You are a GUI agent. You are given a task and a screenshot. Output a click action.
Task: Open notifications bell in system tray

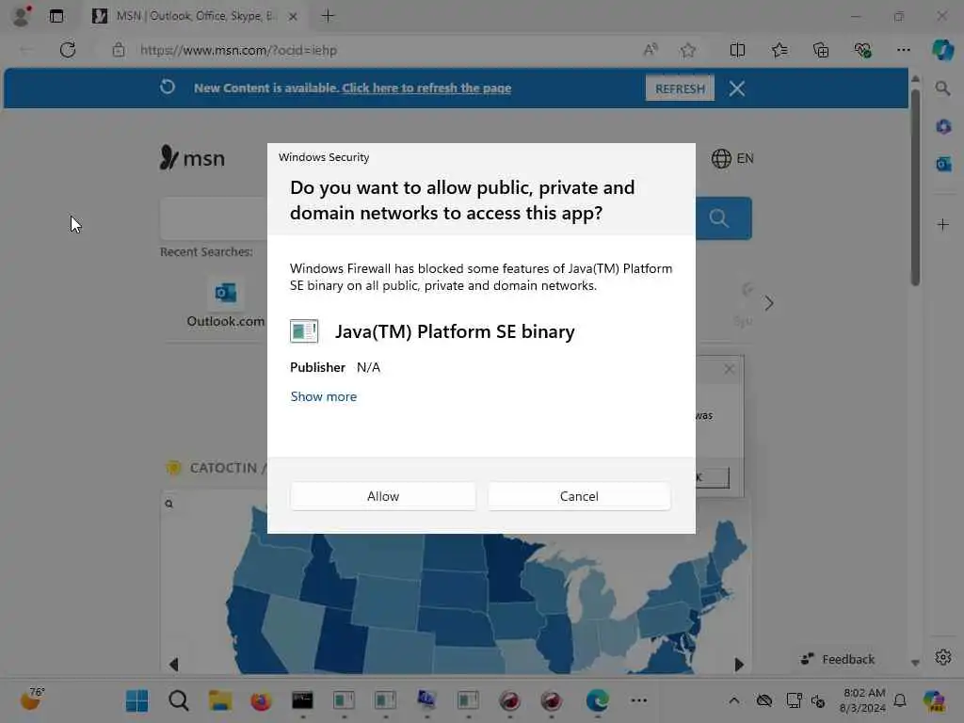[x=900, y=700]
